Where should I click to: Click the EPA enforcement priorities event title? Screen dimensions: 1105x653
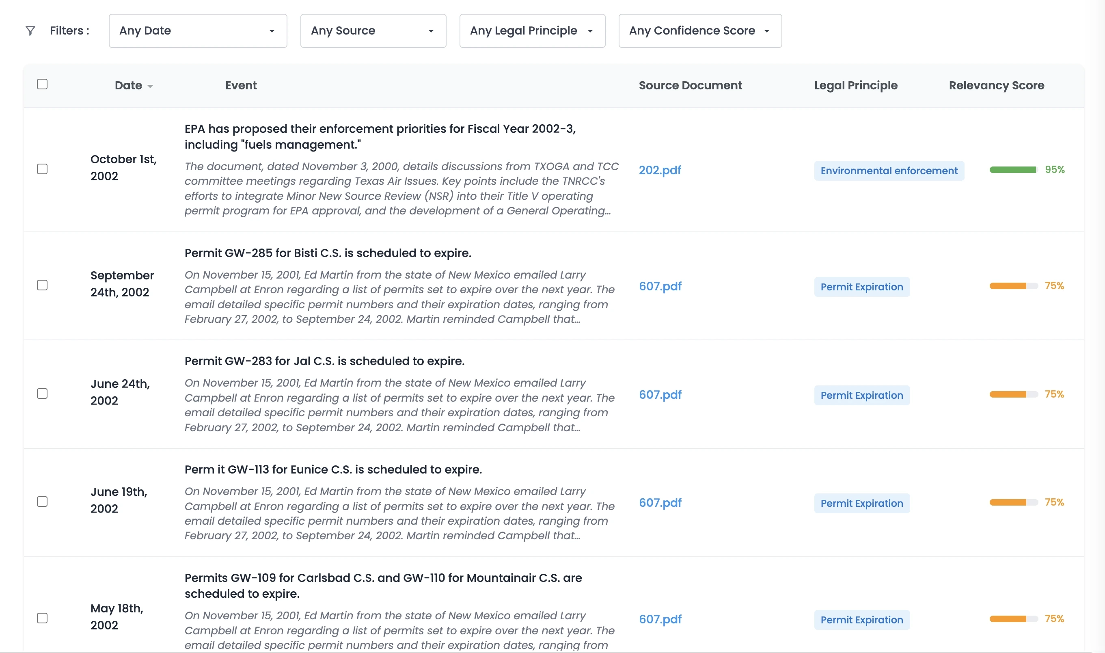pyautogui.click(x=380, y=136)
